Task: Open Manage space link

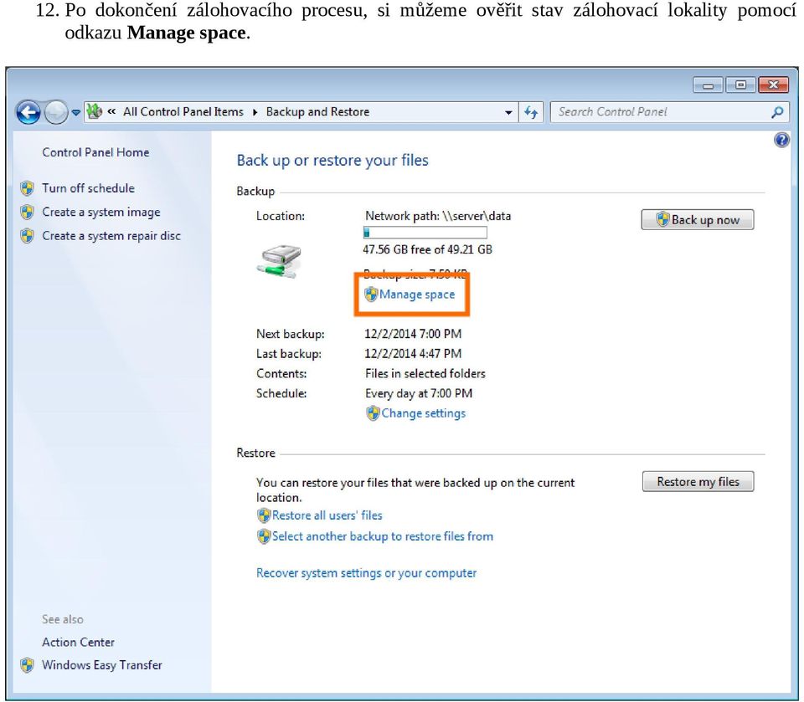Action: 417,295
